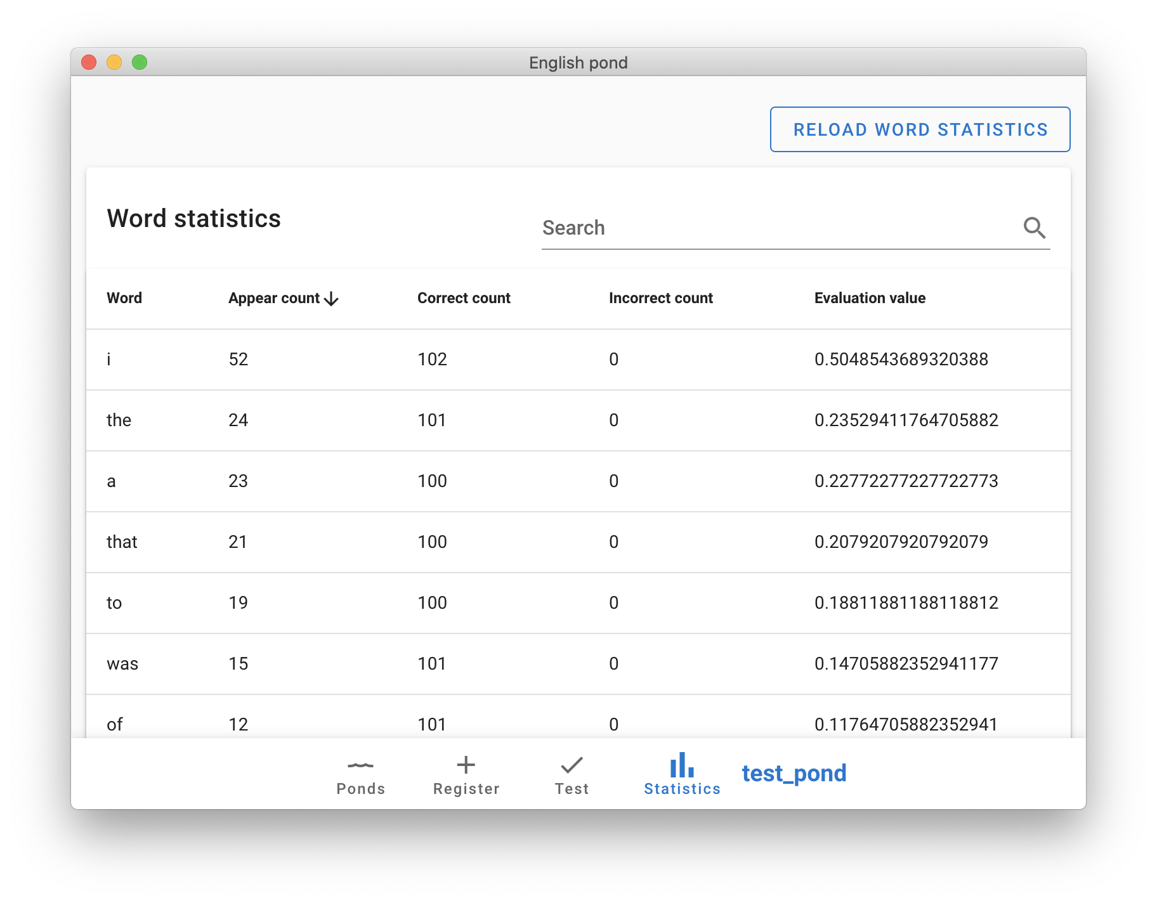Click the English pond window title
This screenshot has height=903, width=1157.
coord(578,63)
